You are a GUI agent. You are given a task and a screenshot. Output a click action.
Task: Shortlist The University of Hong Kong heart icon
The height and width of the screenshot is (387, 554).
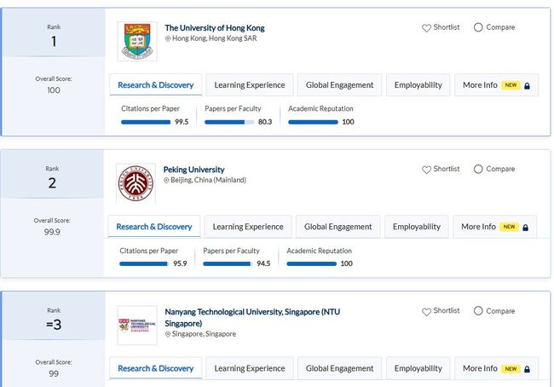pos(427,28)
